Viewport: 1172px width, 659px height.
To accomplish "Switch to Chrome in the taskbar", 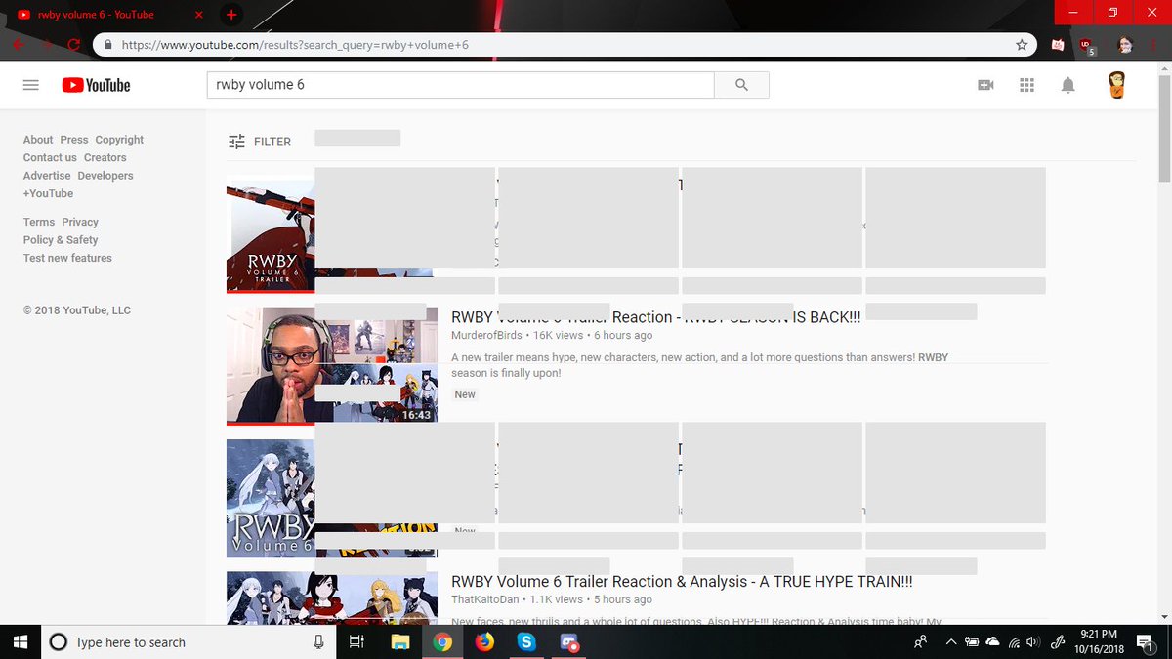I will click(x=442, y=641).
